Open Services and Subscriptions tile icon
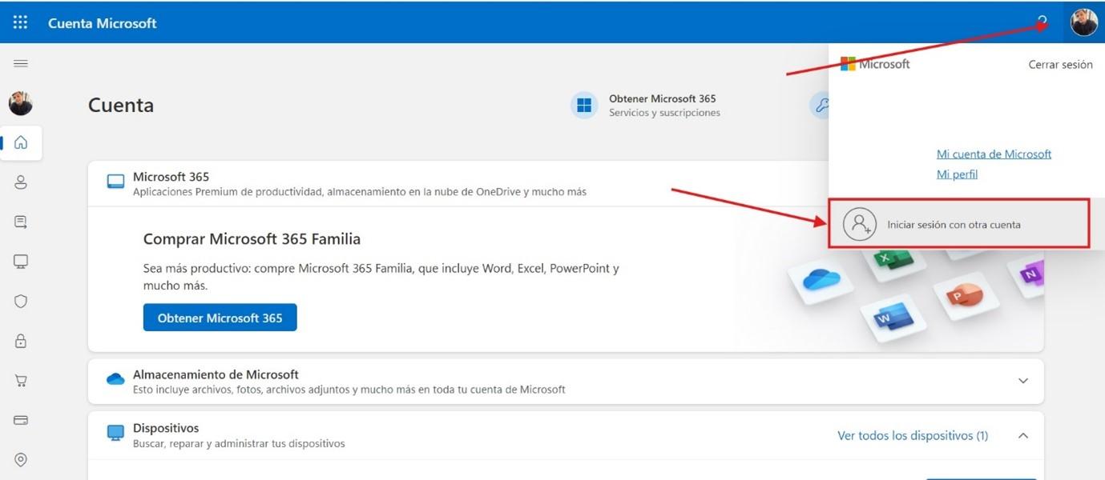The image size is (1105, 480). (x=584, y=105)
